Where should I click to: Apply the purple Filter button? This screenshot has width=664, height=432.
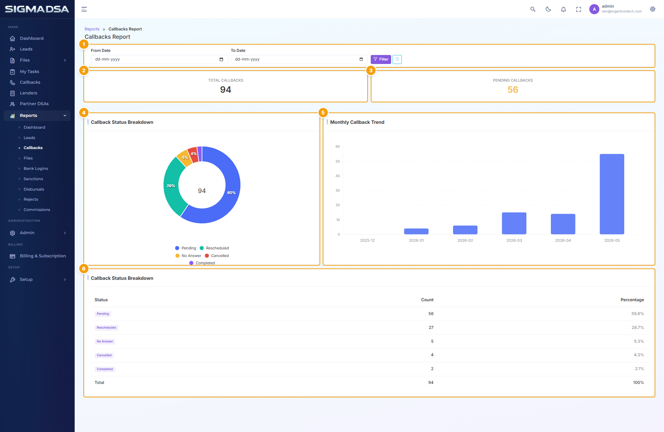(x=381, y=59)
